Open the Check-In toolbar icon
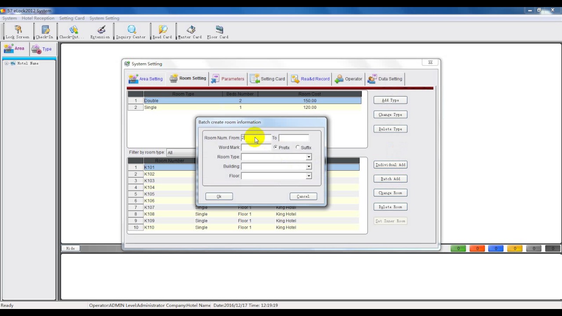Image resolution: width=562 pixels, height=316 pixels. pyautogui.click(x=44, y=32)
